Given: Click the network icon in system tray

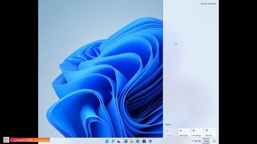Looking at the screenshot, I should [x=196, y=141].
